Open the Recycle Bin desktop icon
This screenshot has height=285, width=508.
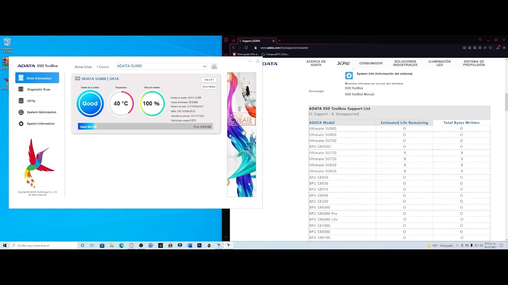click(x=7, y=45)
